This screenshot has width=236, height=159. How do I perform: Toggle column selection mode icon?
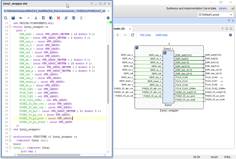point(74,18)
